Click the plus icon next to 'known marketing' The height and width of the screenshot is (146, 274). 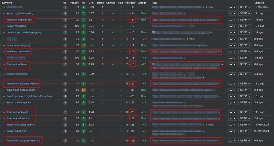(4, 26)
